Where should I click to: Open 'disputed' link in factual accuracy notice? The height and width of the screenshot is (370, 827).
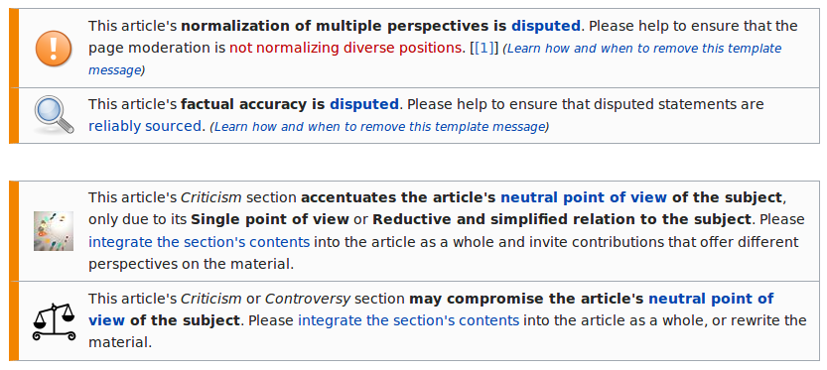364,104
